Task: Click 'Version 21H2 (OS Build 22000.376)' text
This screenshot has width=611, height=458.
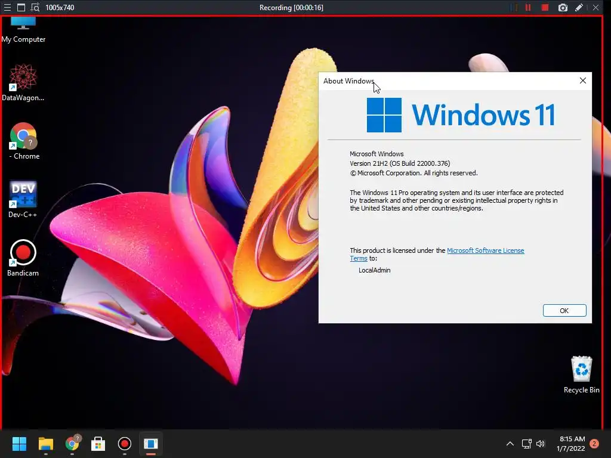Action: pos(400,163)
